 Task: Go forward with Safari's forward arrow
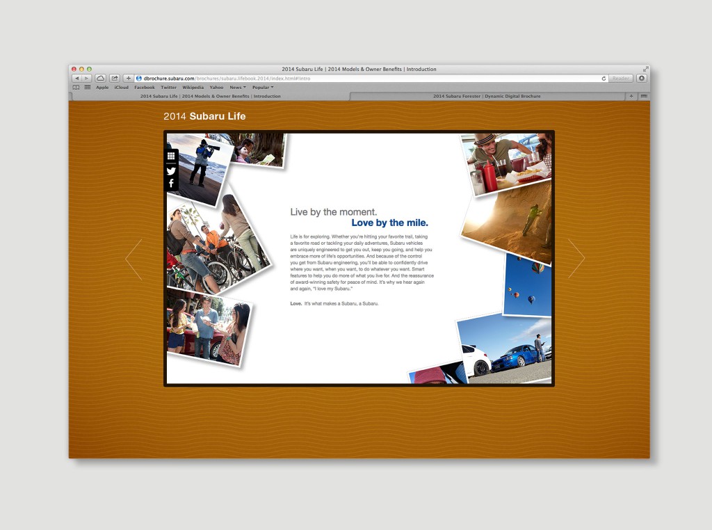tap(87, 79)
